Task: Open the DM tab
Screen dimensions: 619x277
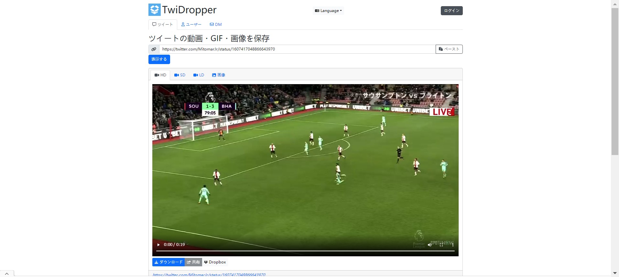Action: pyautogui.click(x=216, y=25)
